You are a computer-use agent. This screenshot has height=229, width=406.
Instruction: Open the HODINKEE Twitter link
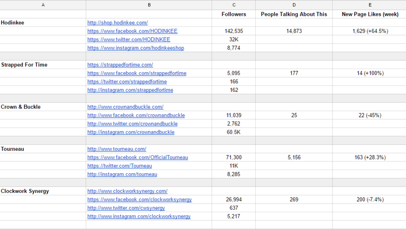pyautogui.click(x=129, y=40)
